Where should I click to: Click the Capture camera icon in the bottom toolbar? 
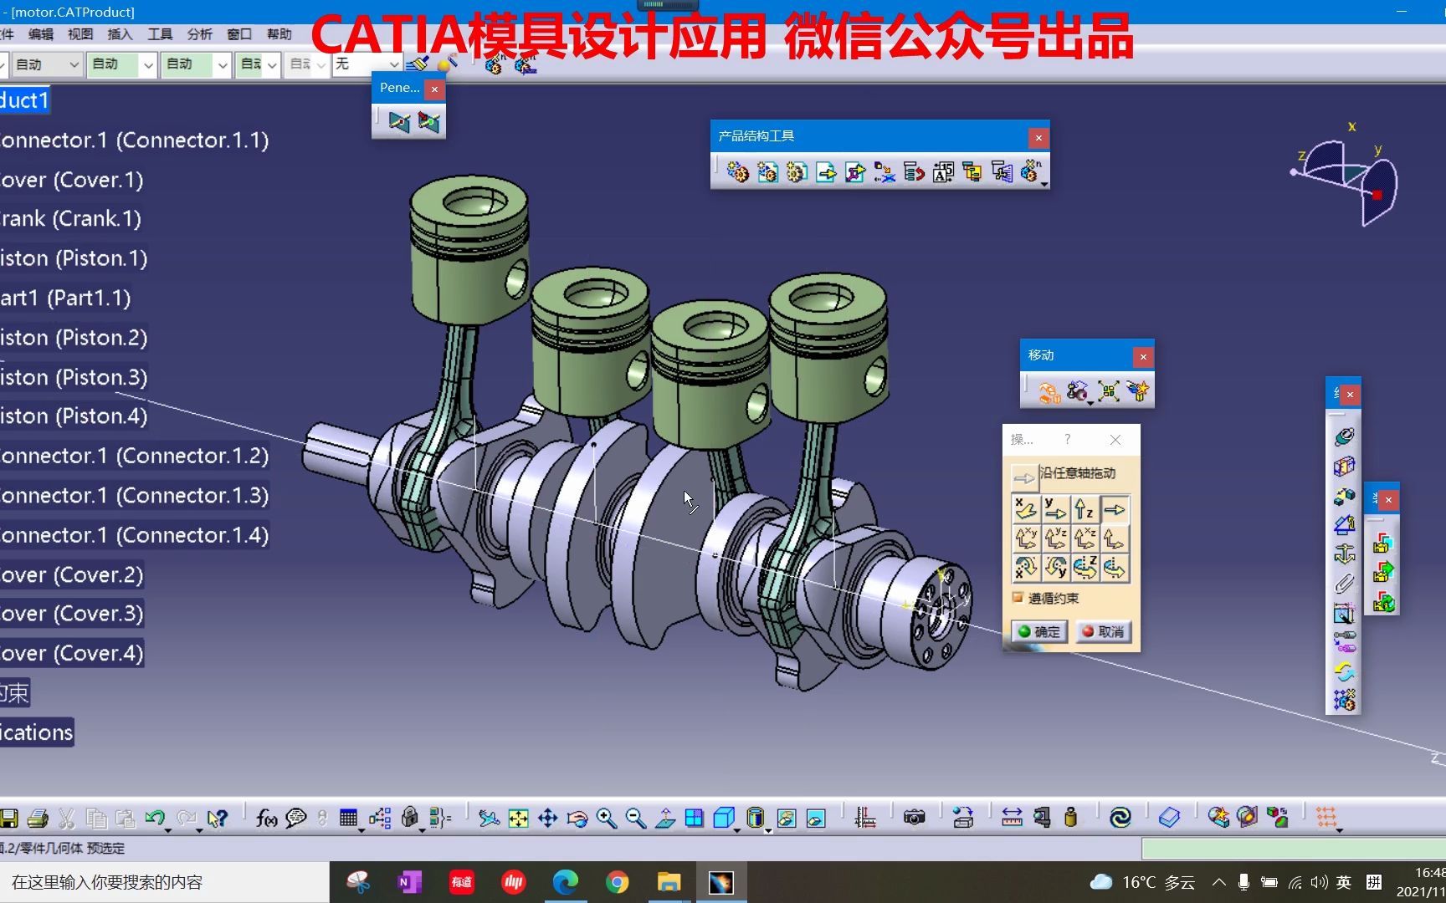(x=915, y=818)
